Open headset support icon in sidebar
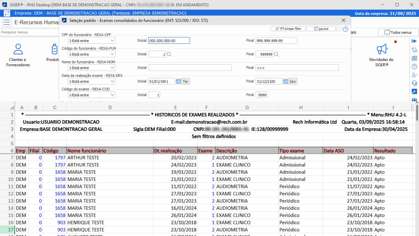Screen dimensions: 419x236 [x=414, y=83]
